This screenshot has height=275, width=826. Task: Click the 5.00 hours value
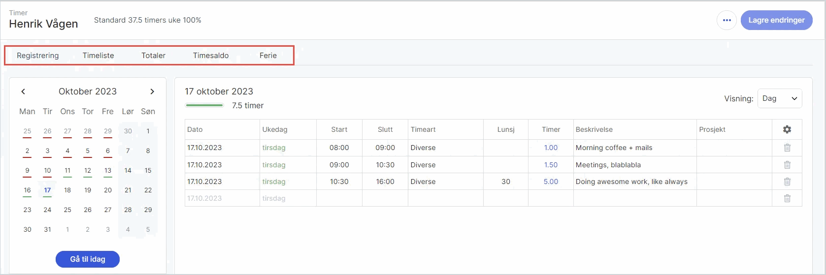551,182
